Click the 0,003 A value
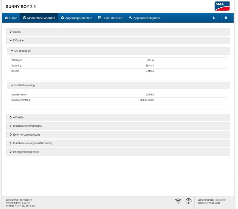The width and height of the screenshot is (238, 209). pyautogui.click(x=150, y=94)
